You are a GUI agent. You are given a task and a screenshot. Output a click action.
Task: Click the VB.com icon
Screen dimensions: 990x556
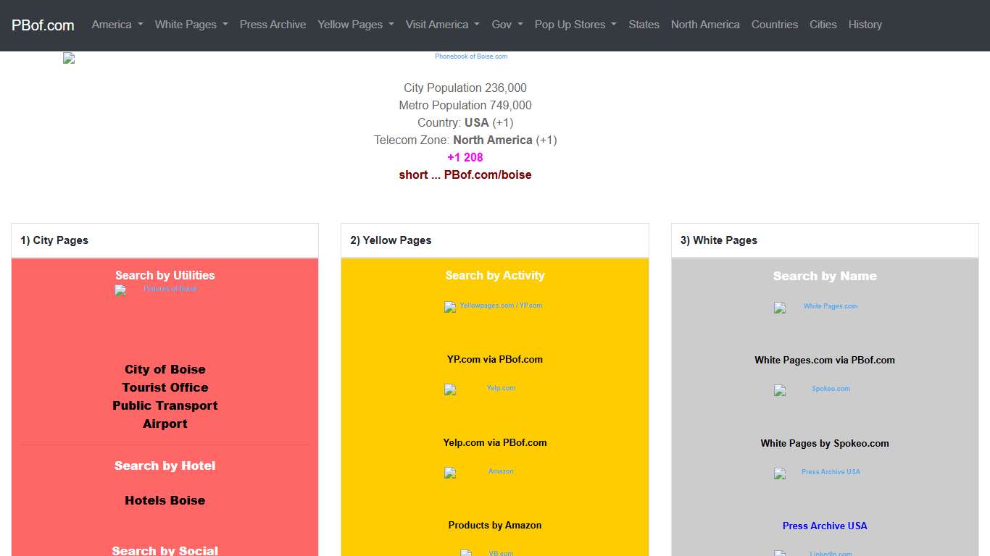point(466,553)
